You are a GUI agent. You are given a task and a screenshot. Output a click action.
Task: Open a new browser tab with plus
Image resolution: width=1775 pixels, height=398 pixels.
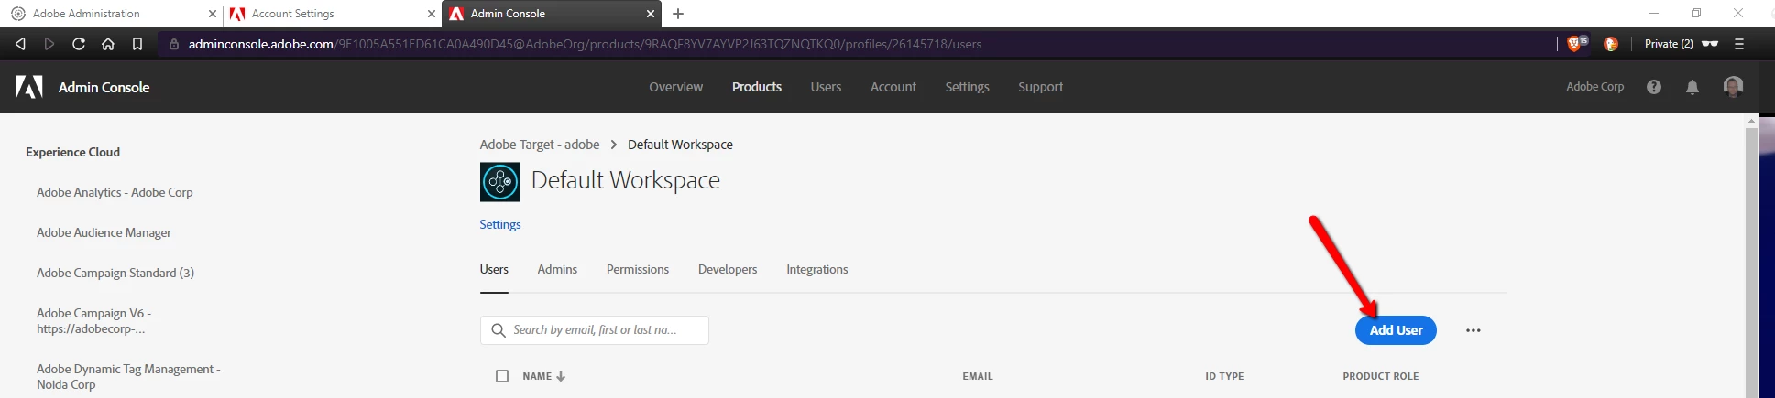pos(678,14)
